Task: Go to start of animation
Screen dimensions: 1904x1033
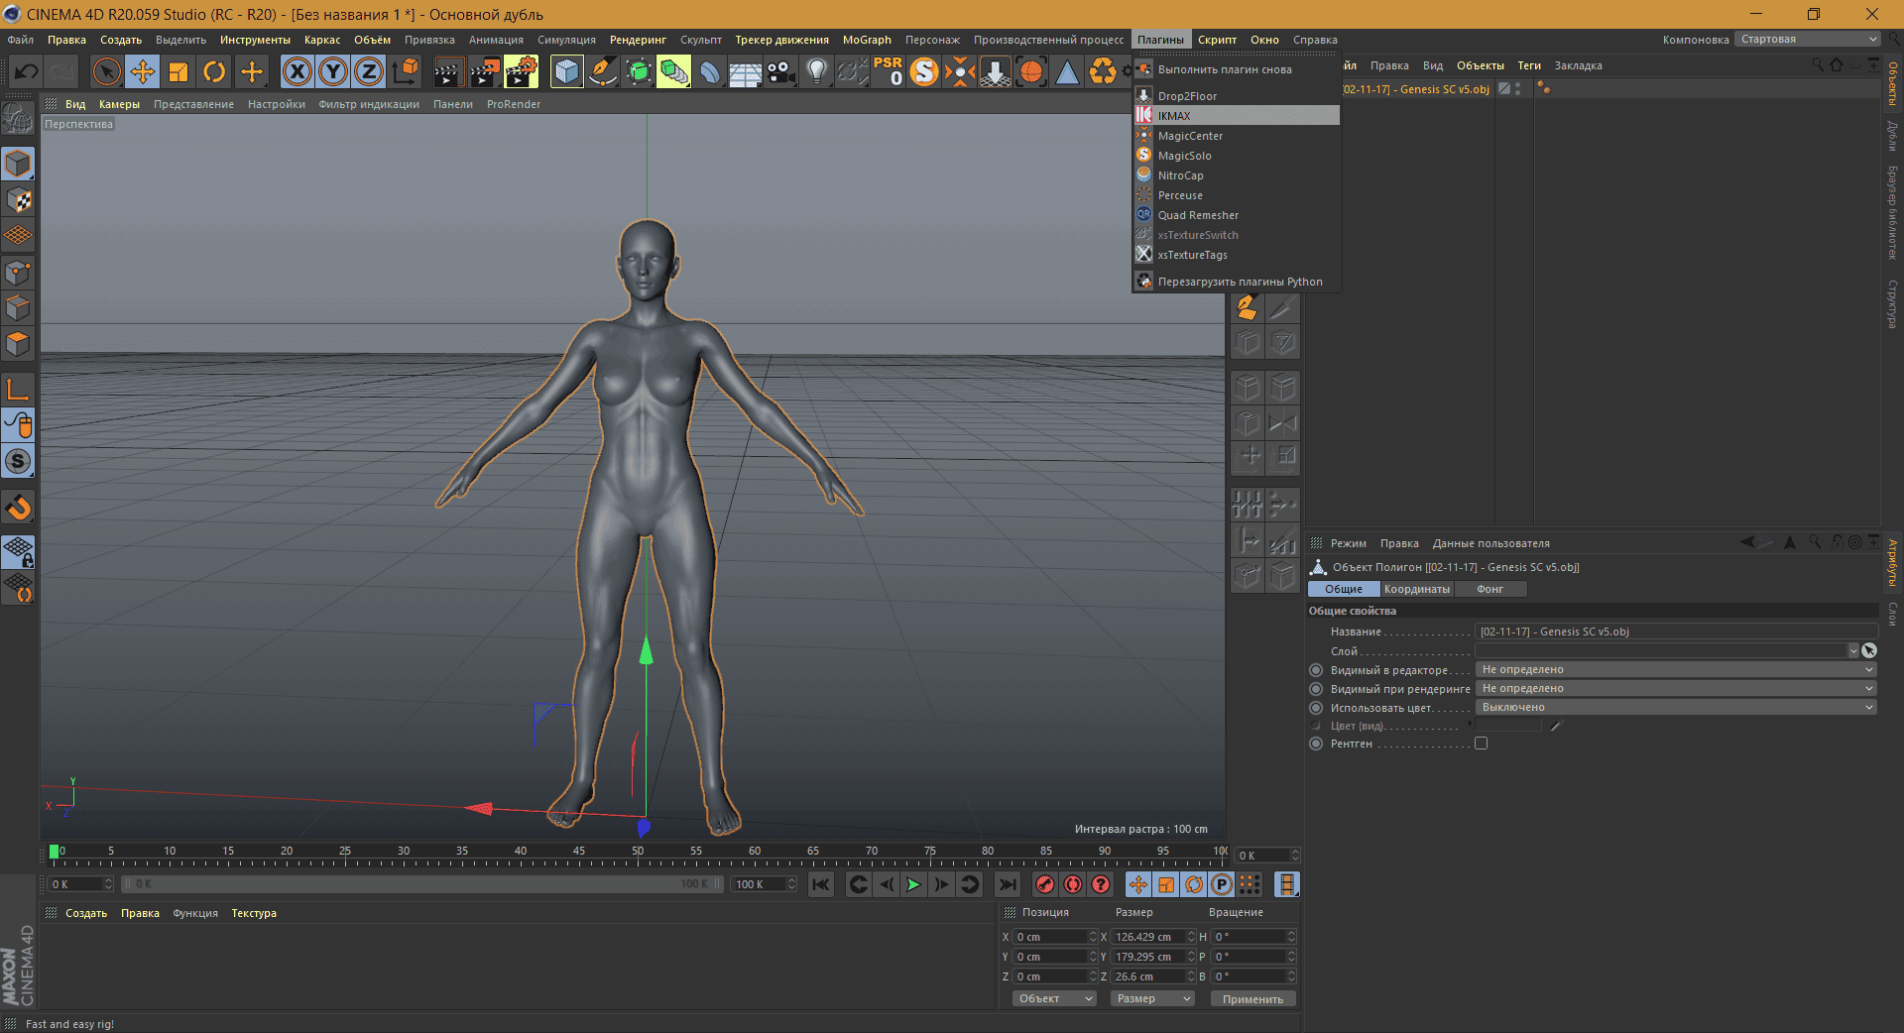Action: tap(820, 884)
